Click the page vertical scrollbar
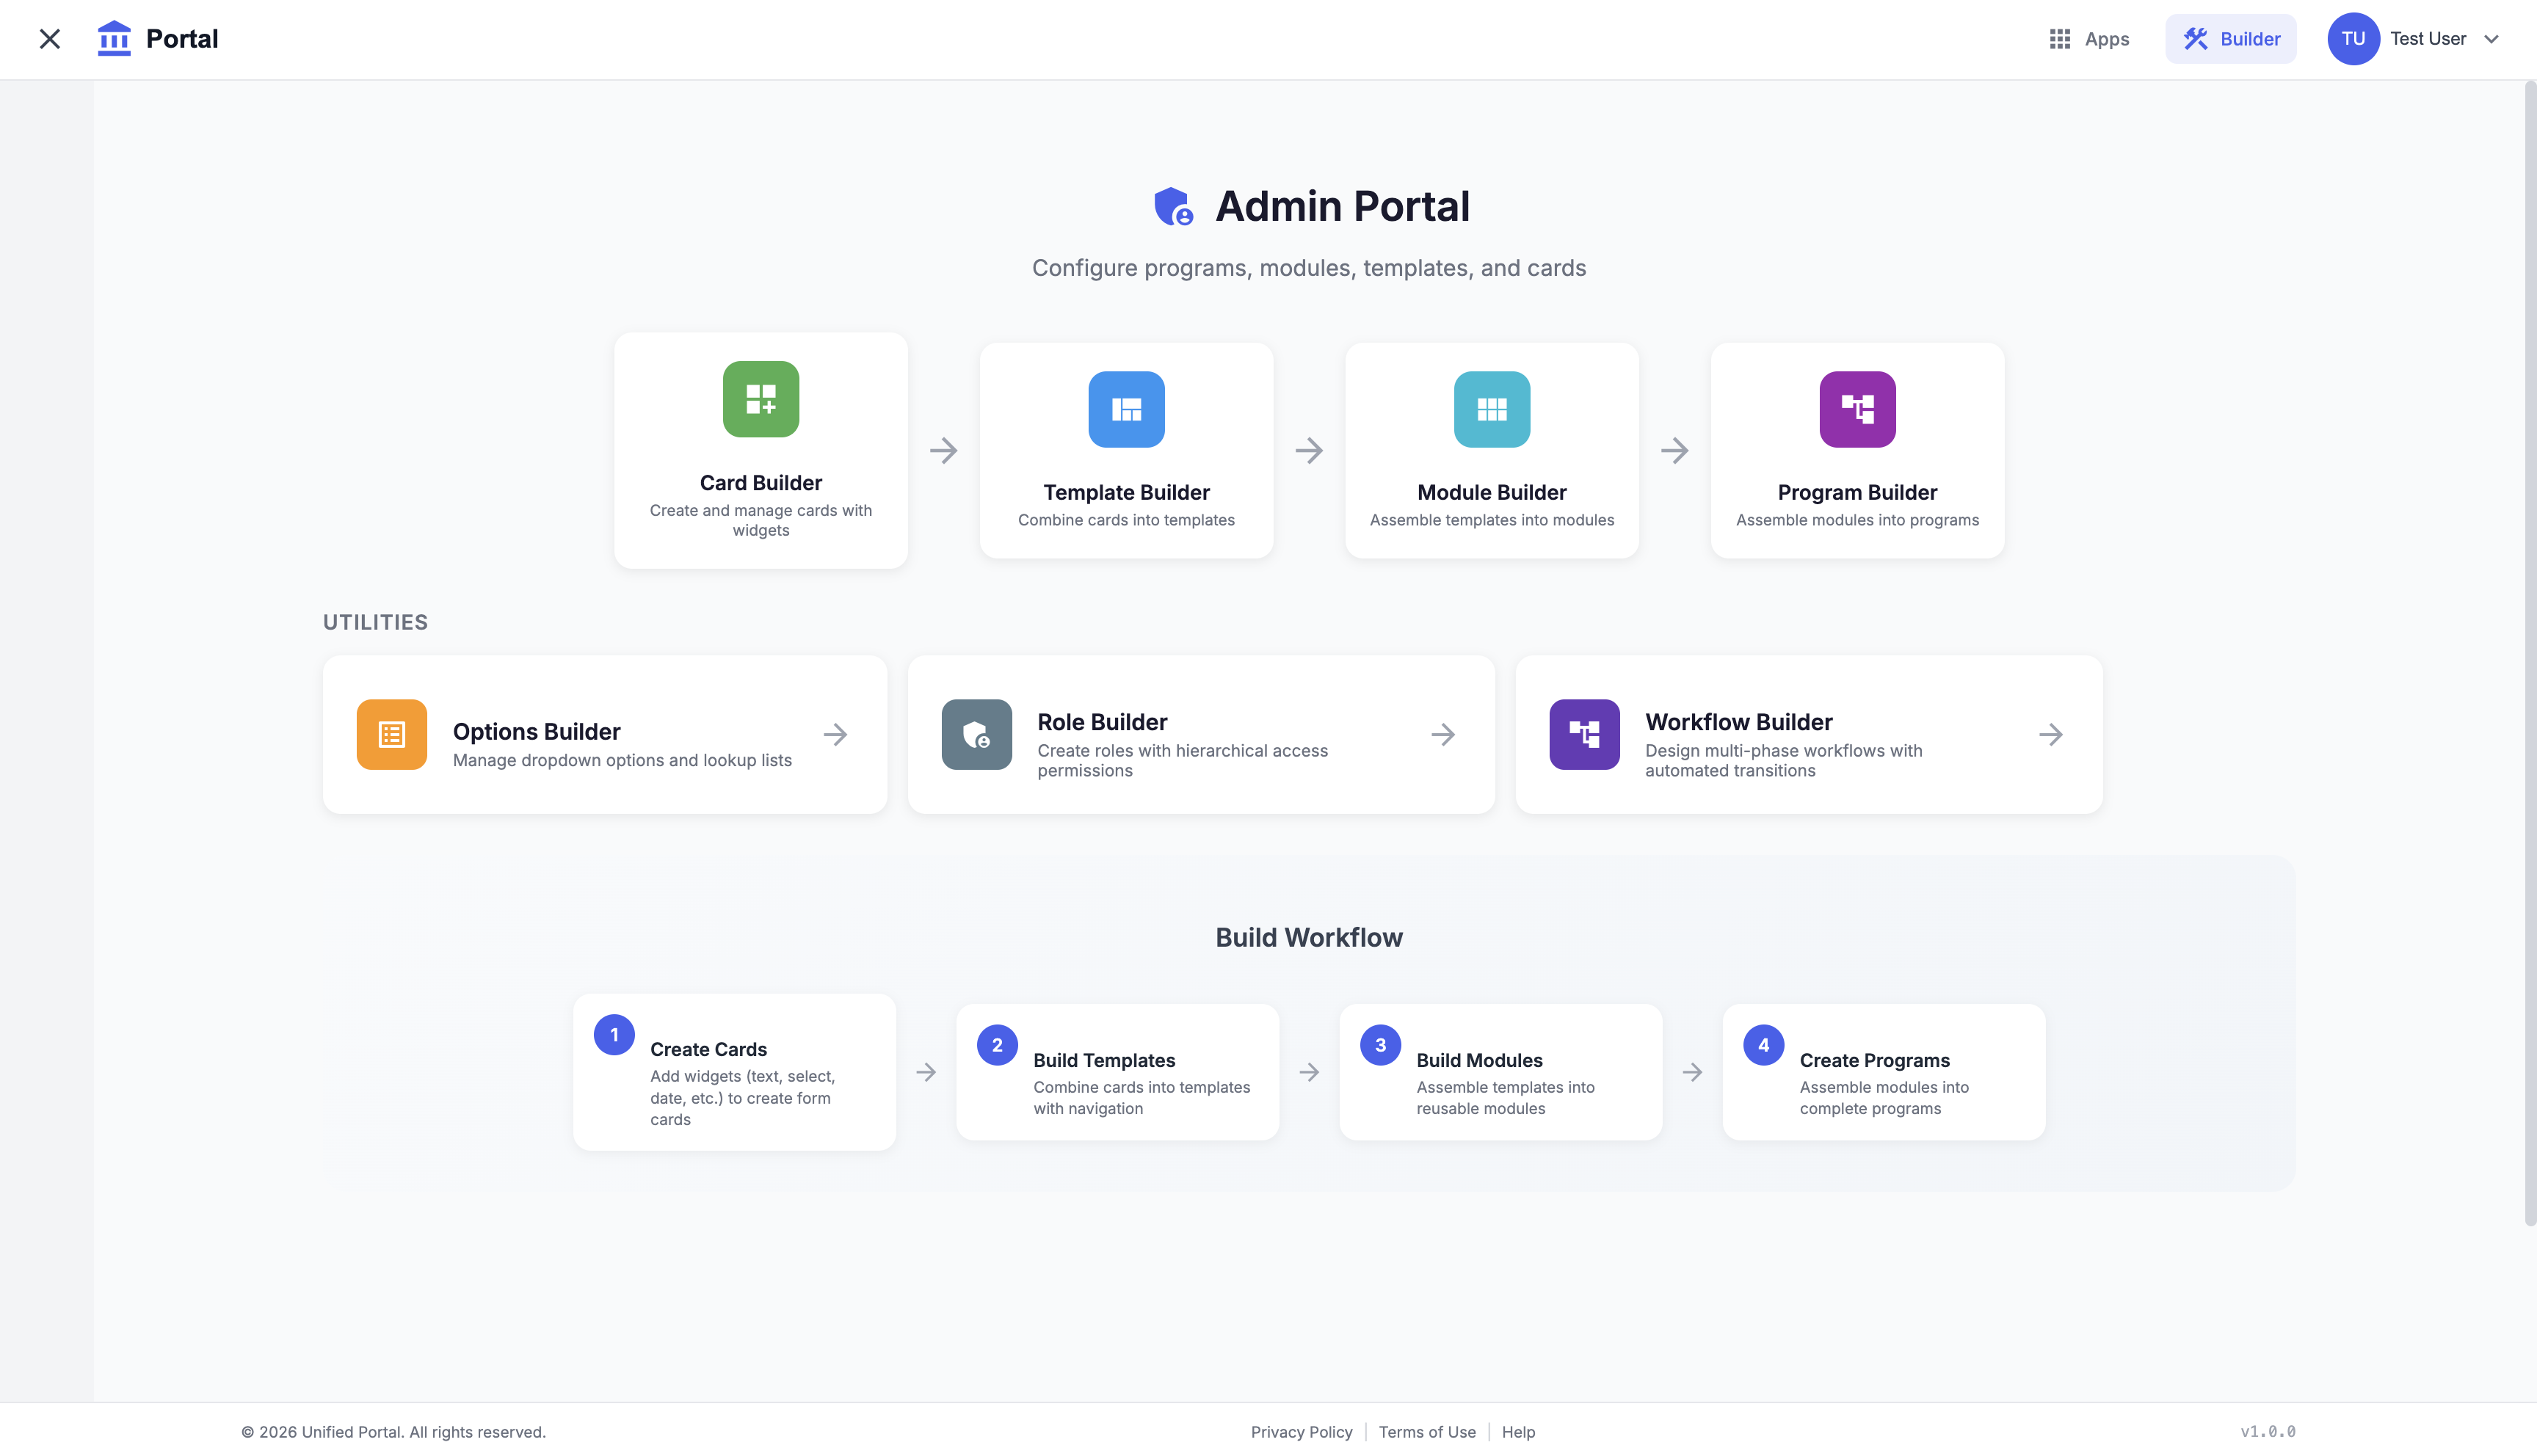 pos(2529,650)
